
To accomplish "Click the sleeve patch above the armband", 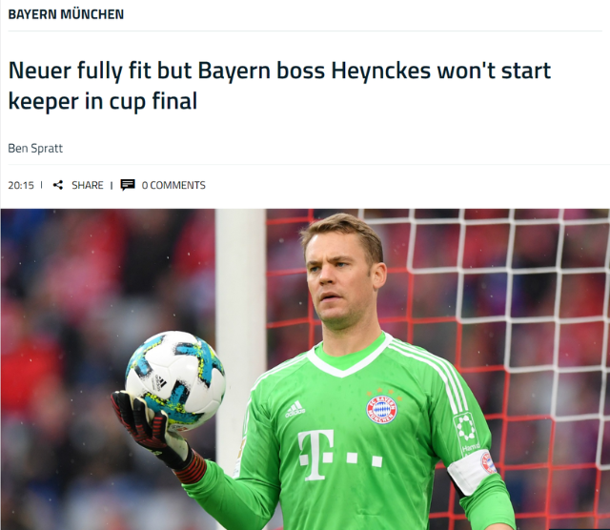I will 467,434.
